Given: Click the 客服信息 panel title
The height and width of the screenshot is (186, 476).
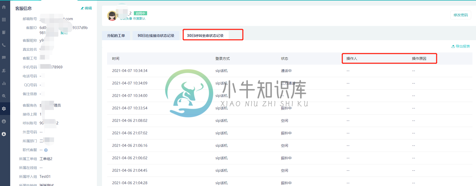Looking at the screenshot, I should coord(23,8).
